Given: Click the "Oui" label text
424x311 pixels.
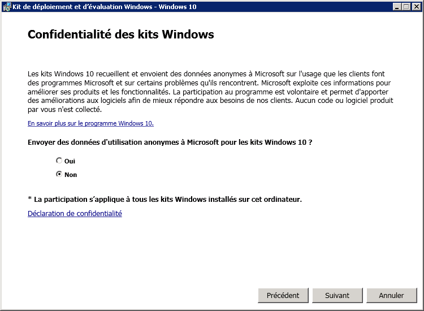Looking at the screenshot, I should pyautogui.click(x=70, y=161).
